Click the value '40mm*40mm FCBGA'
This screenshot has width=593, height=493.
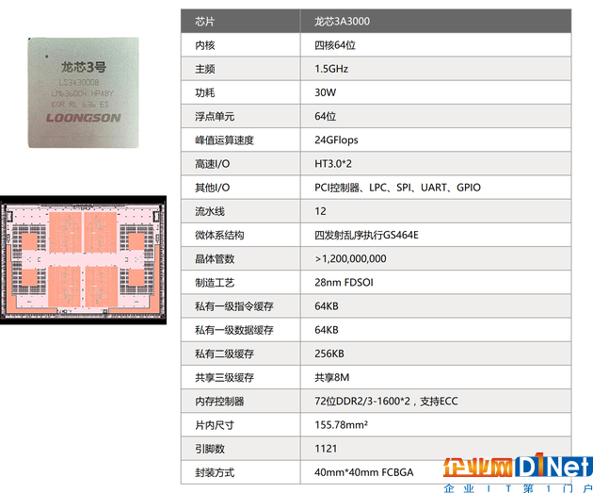coord(364,472)
